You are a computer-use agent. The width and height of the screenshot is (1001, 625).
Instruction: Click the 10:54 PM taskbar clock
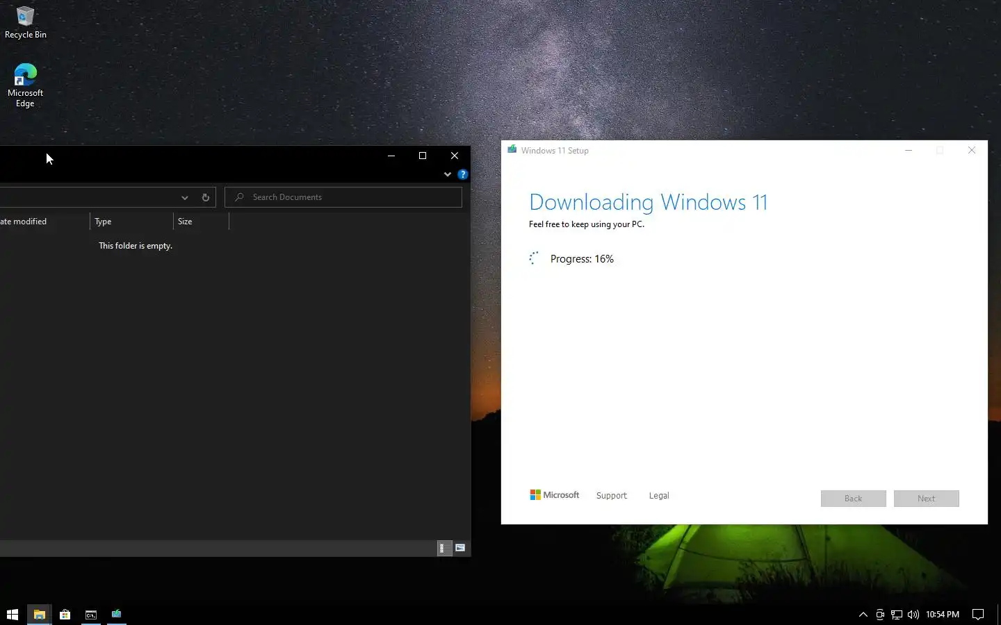click(943, 615)
